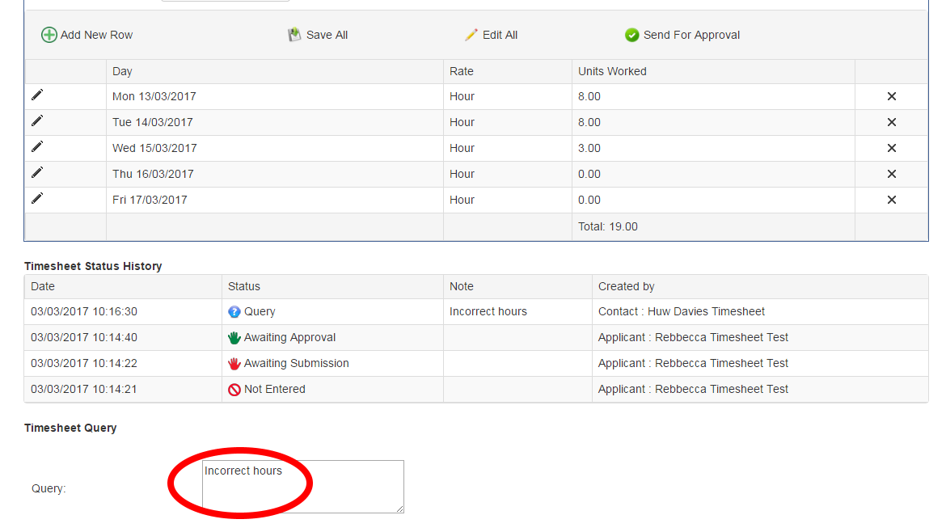Click the Not Entered status text
946x532 pixels.
point(275,390)
